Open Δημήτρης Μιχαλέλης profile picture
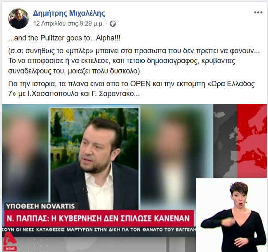Viewport: 268px width, 252px height. click(x=19, y=19)
